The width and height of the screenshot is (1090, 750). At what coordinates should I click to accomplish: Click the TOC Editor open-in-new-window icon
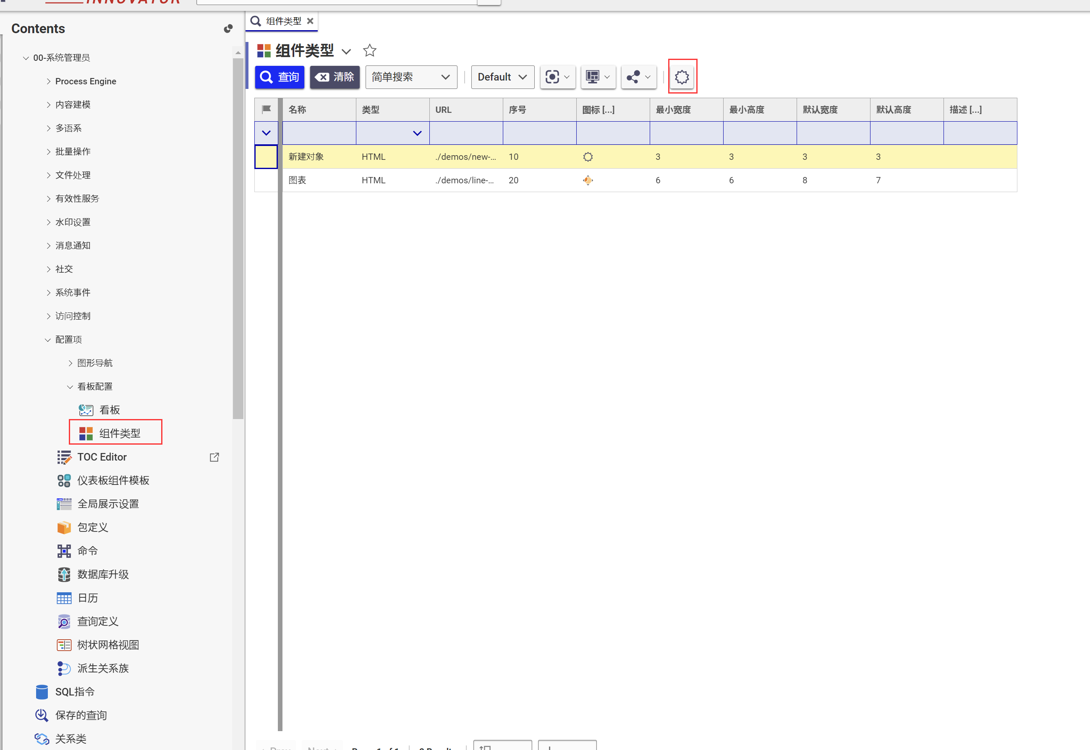click(x=214, y=457)
